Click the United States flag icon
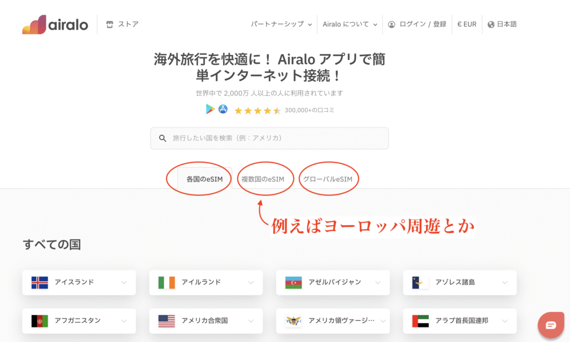 166,321
